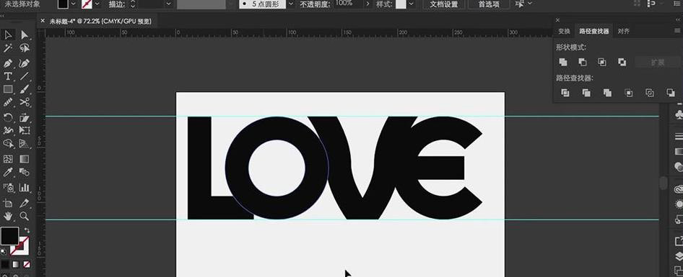This screenshot has width=683, height=277.
Task: Select the Direct Selection tool (white arrow)
Action: point(25,35)
